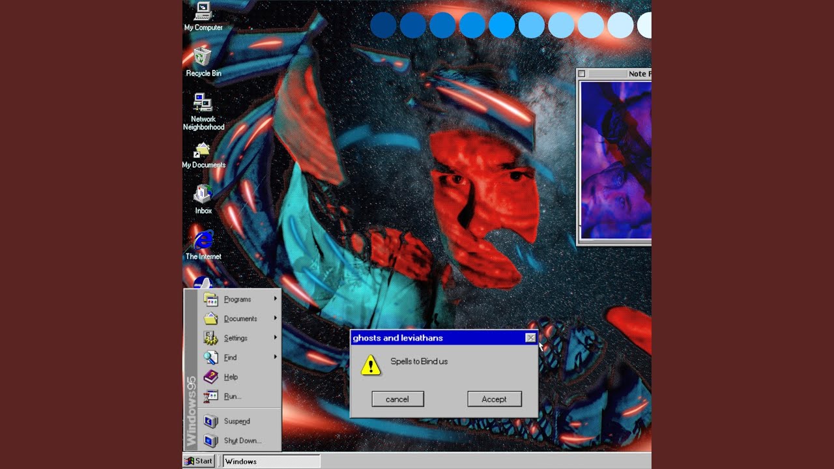This screenshot has height=469, width=834.
Task: Select Programs in the Start menu
Action: (x=239, y=299)
